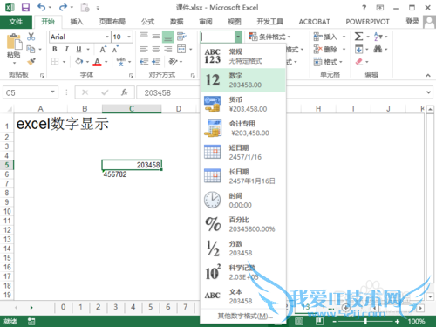Click 登录 sign in link
The image size is (436, 327).
click(x=412, y=21)
